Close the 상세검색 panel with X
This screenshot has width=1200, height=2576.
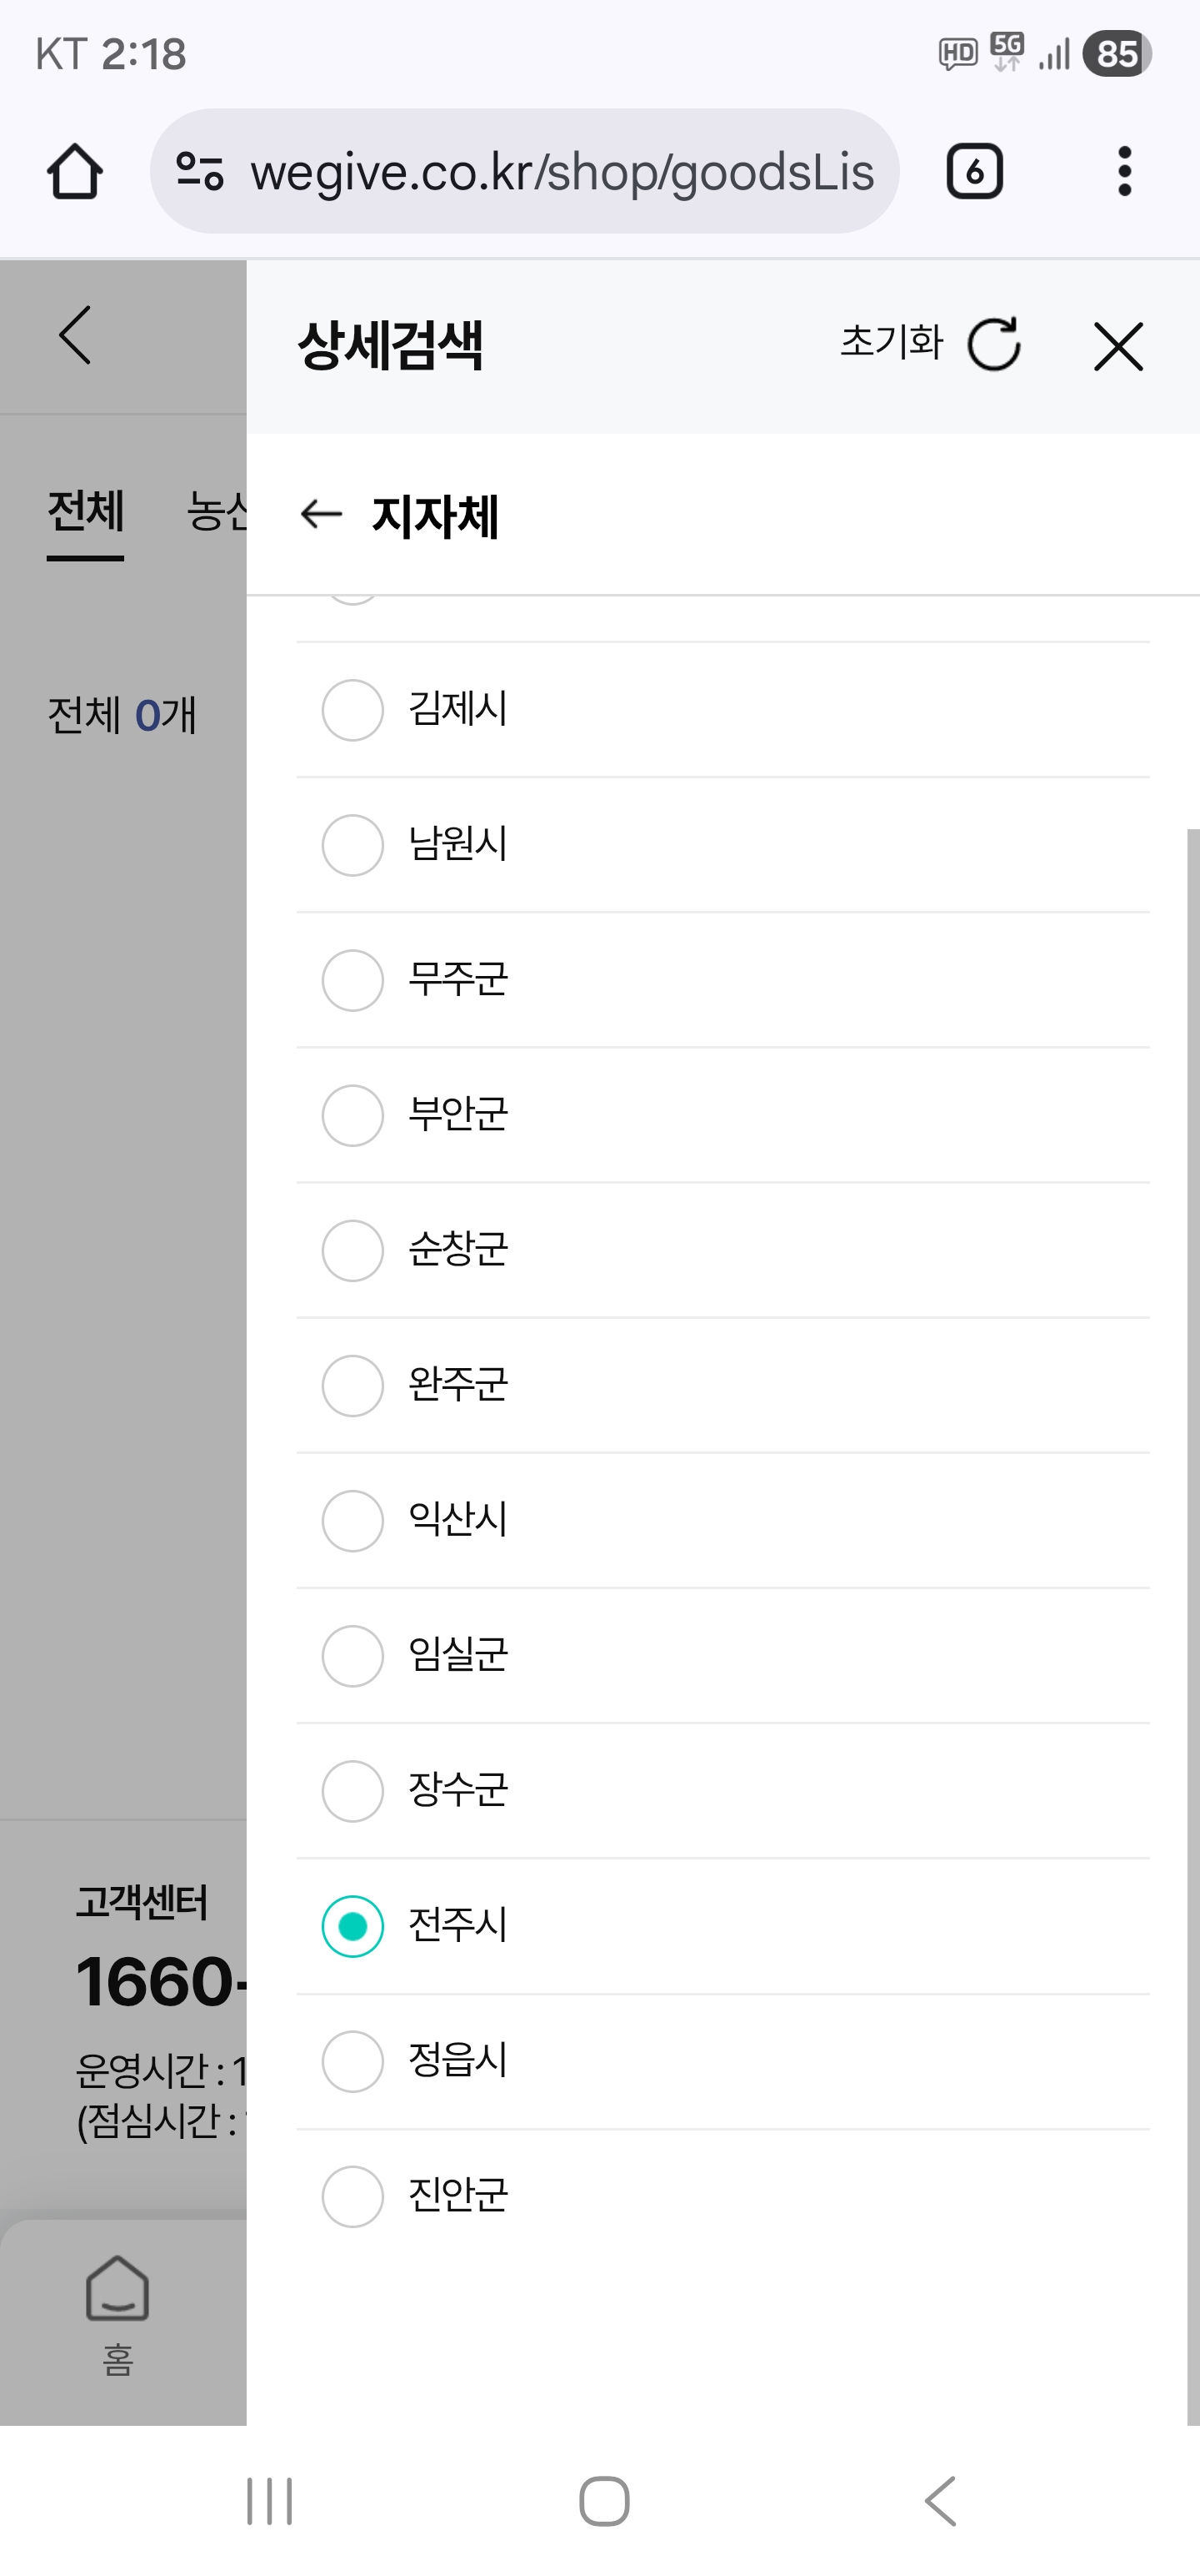tap(1118, 346)
